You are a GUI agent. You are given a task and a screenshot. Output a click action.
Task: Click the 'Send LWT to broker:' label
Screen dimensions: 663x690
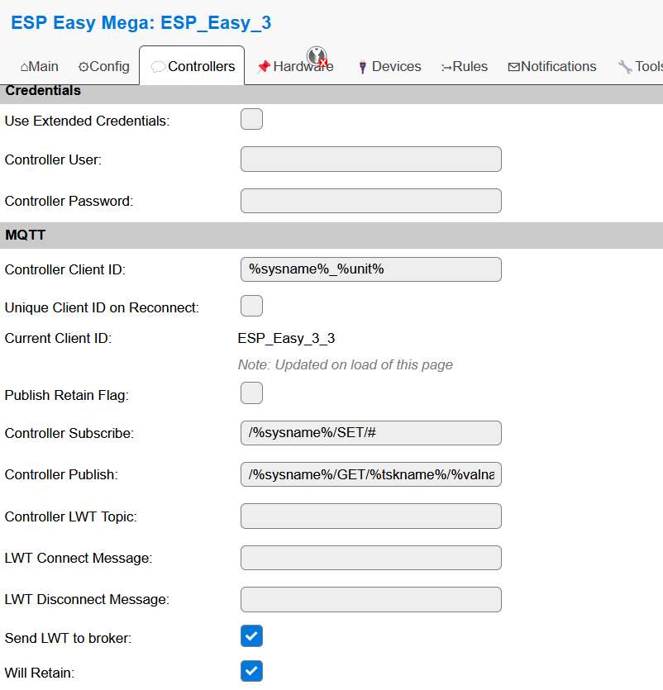pos(69,638)
